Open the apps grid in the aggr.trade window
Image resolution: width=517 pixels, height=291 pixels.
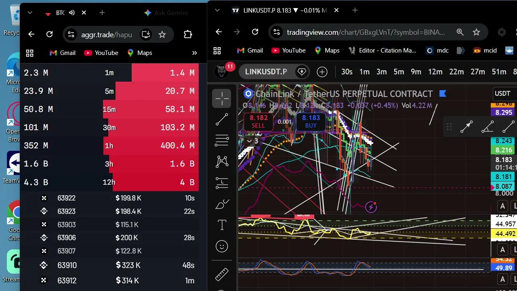29,53
